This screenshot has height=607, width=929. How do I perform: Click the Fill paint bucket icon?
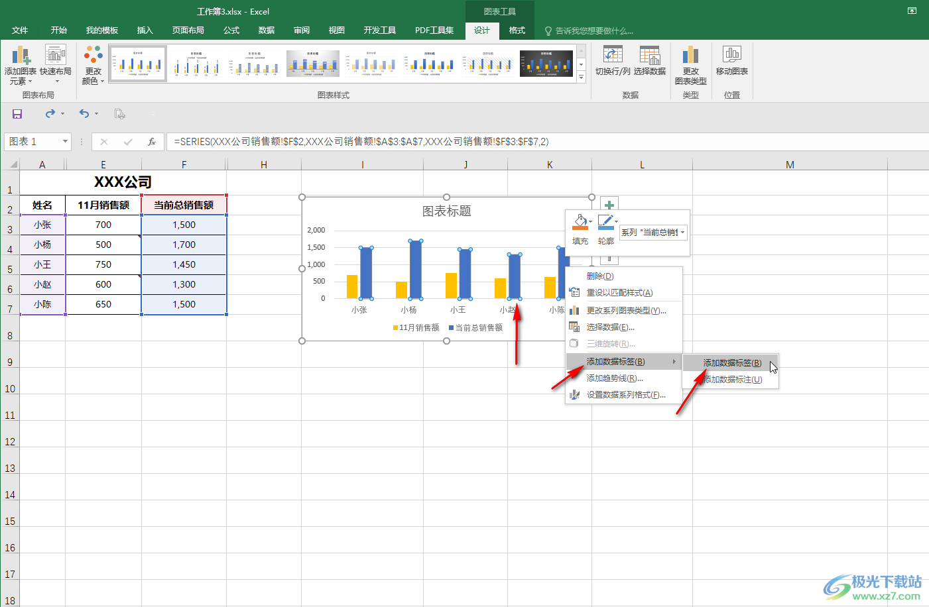580,222
